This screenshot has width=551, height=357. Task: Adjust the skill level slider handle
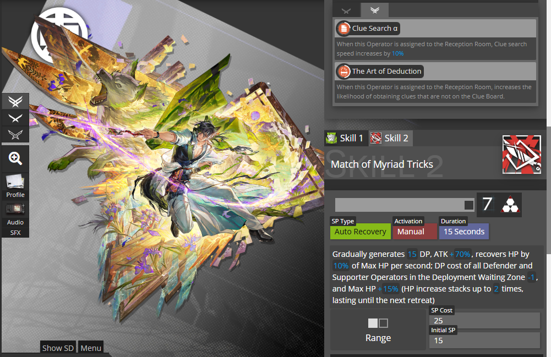coord(469,205)
